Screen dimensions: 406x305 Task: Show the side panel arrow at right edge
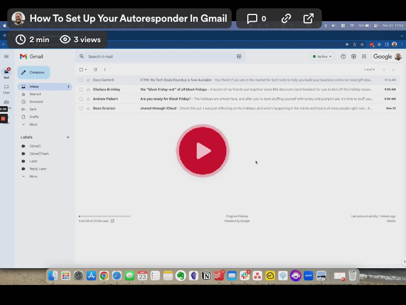(x=404, y=262)
